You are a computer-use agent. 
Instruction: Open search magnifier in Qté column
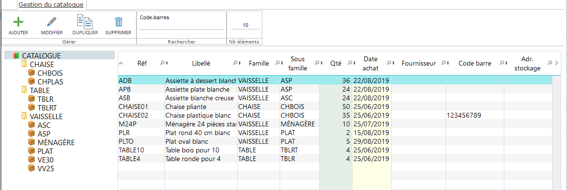(350, 63)
